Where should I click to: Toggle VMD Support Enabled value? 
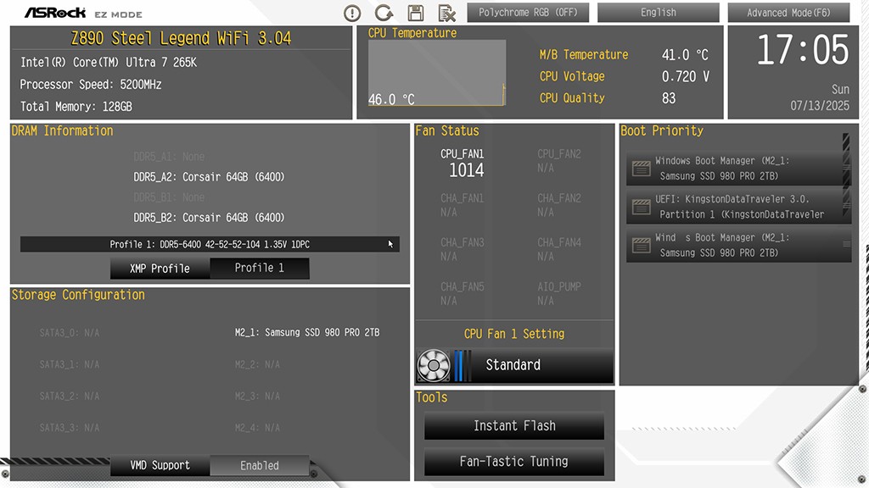[260, 465]
